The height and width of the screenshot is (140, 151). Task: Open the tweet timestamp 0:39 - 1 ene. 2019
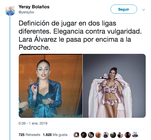tap(33, 123)
